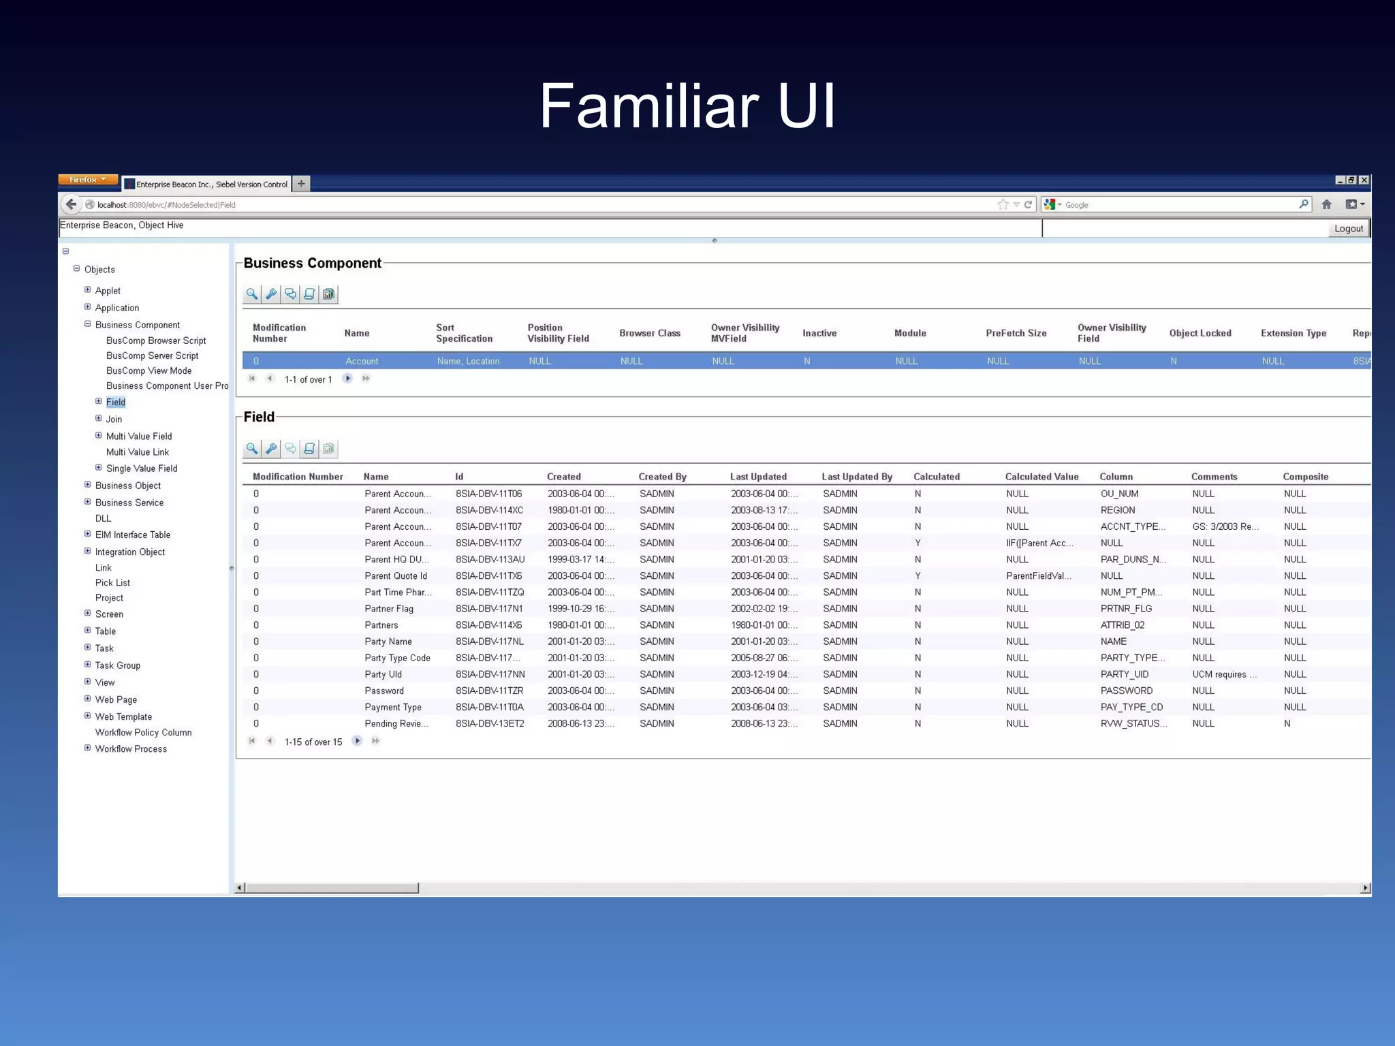1395x1046 pixels.
Task: Collapse the Business Component tree node
Action: [88, 323]
